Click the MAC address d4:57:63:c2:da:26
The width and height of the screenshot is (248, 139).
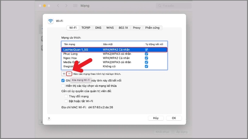click(100, 107)
